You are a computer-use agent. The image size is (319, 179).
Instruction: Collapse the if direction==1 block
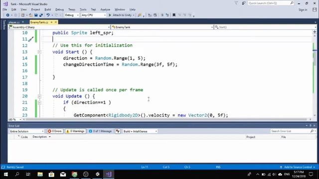(39, 103)
